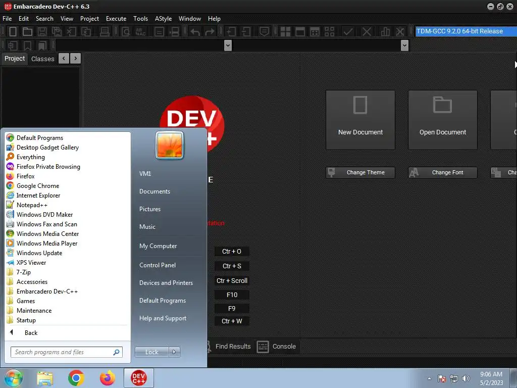The height and width of the screenshot is (388, 517).
Task: Click the Open file folder toolbar icon
Action: pyautogui.click(x=27, y=32)
